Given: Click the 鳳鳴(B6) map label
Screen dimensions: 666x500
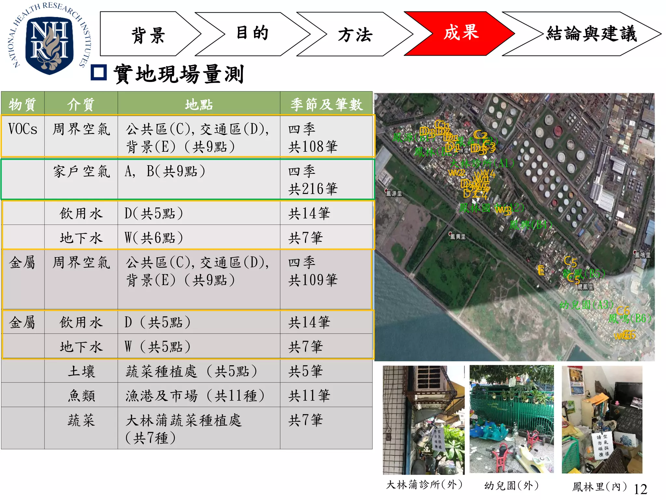Looking at the screenshot, I should 630,318.
